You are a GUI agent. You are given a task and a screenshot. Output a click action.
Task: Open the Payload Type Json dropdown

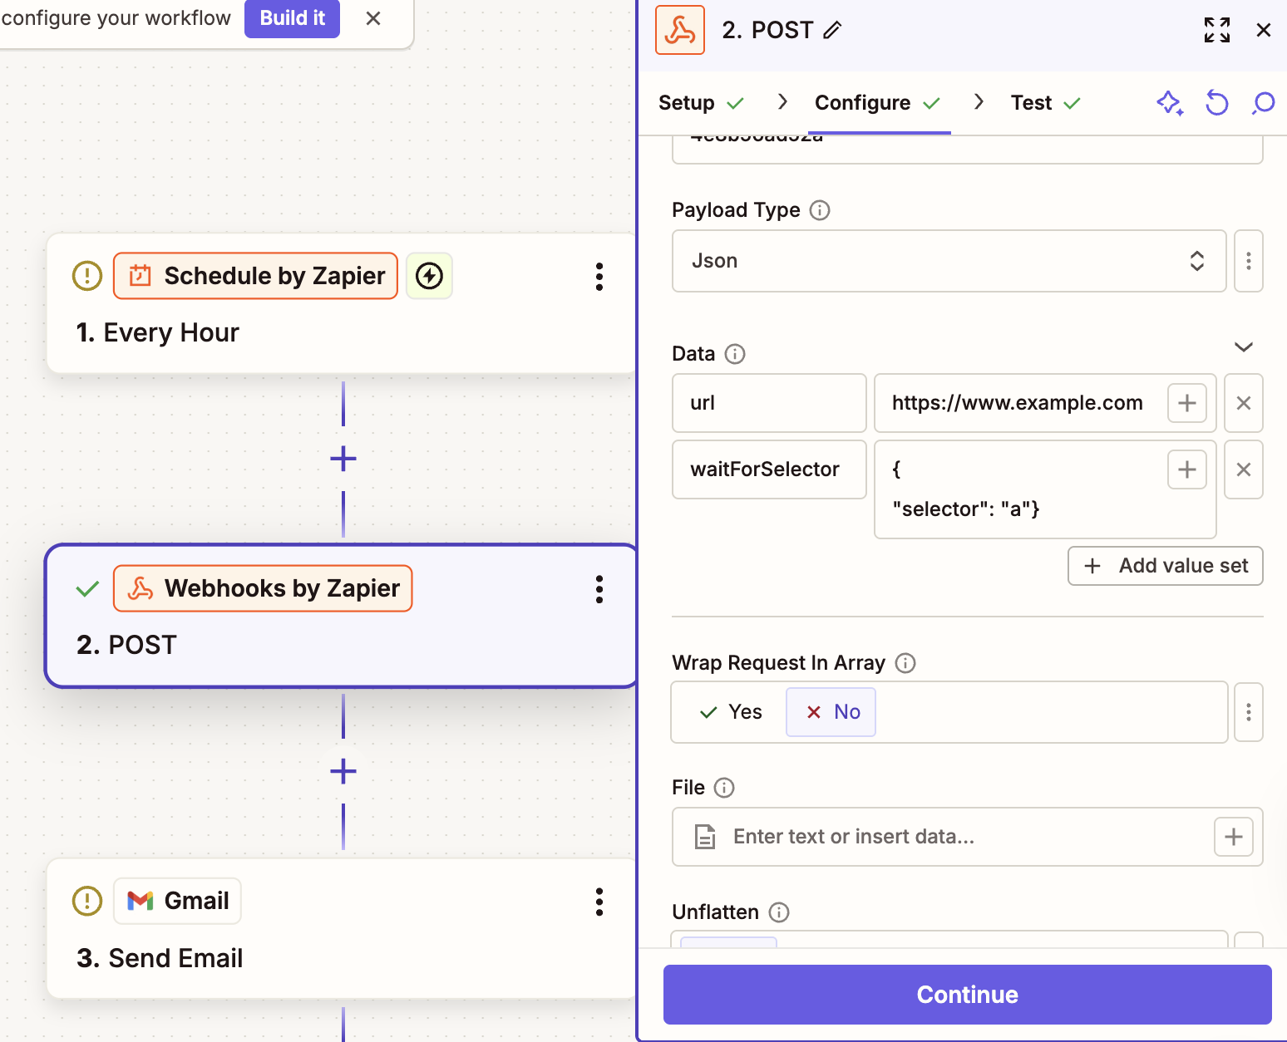[x=948, y=261]
